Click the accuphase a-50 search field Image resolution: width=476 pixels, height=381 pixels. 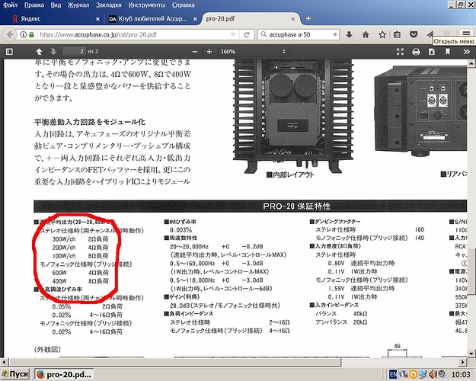tap(299, 34)
